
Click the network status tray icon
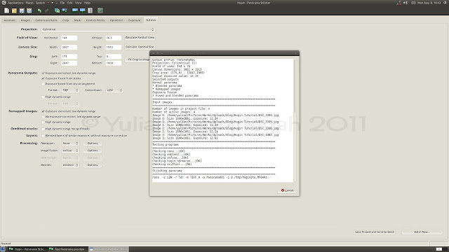pos(398,3)
